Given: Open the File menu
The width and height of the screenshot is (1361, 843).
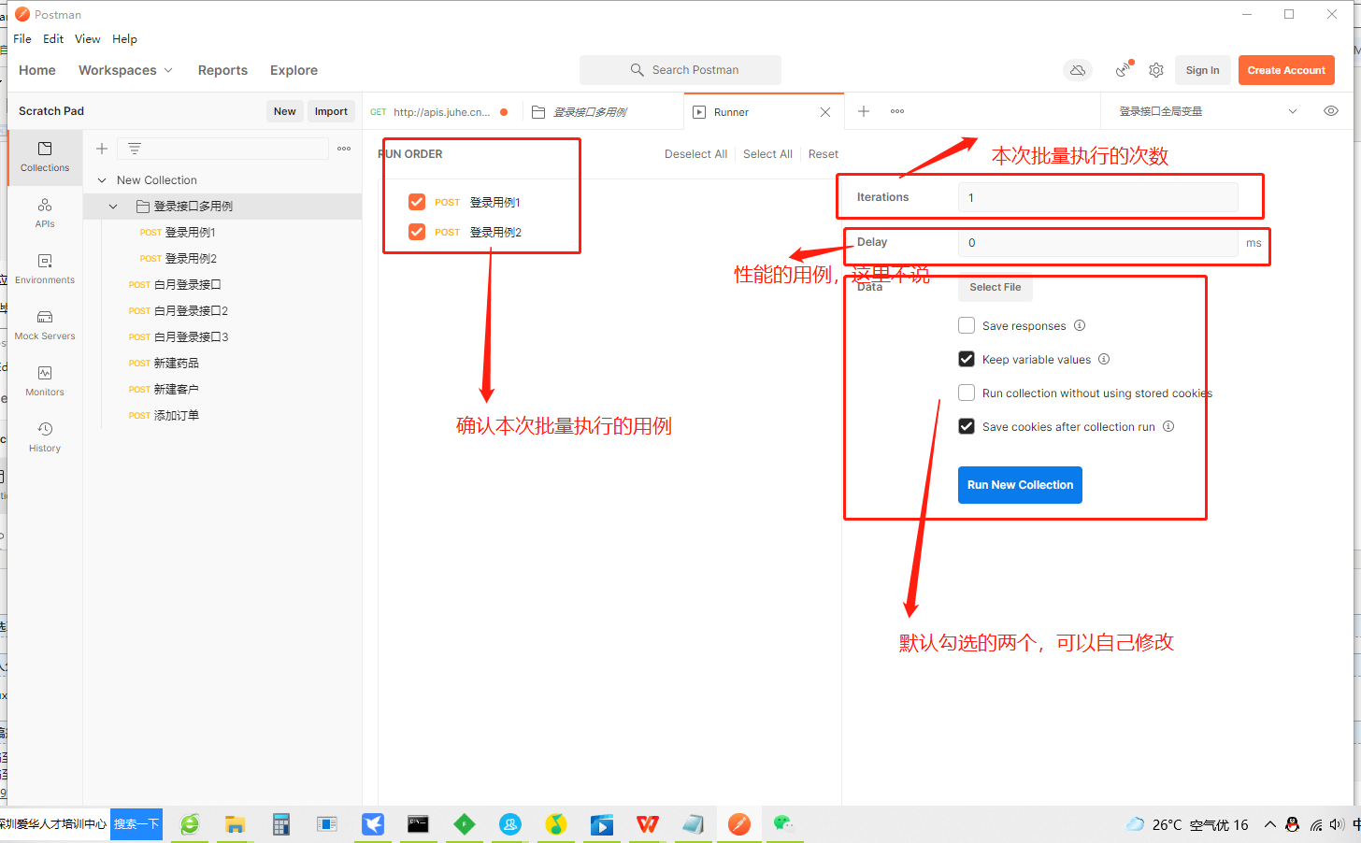Looking at the screenshot, I should pyautogui.click(x=22, y=39).
